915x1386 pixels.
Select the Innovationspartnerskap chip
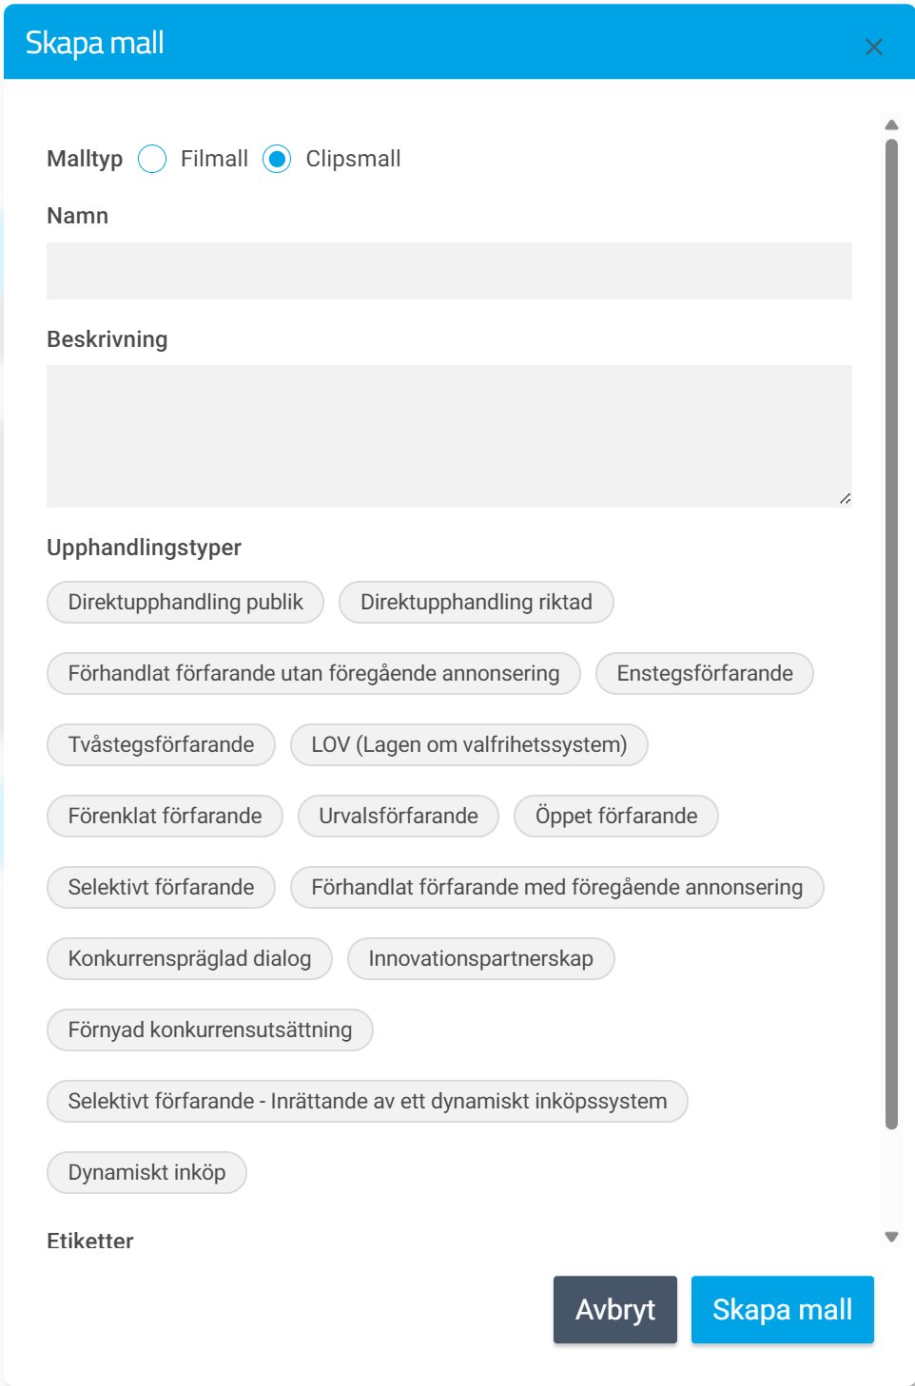[480, 958]
